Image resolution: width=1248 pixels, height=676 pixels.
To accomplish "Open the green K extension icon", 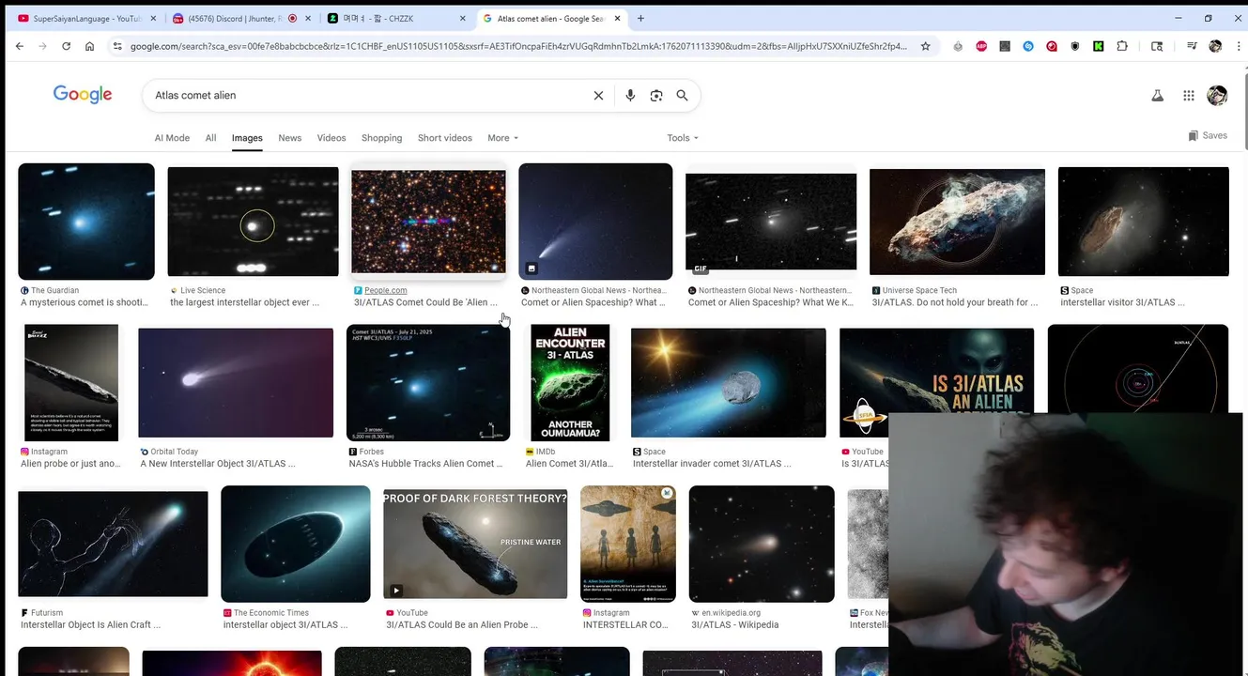I will (x=1098, y=46).
